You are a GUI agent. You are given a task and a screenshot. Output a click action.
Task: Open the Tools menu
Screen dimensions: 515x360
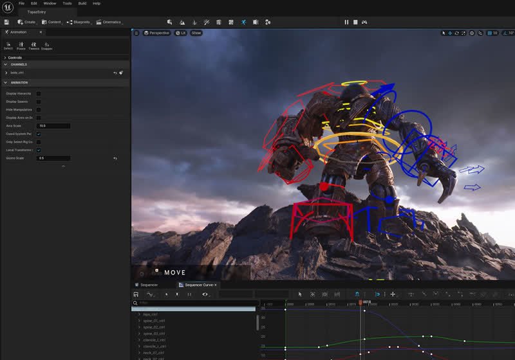(67, 3)
